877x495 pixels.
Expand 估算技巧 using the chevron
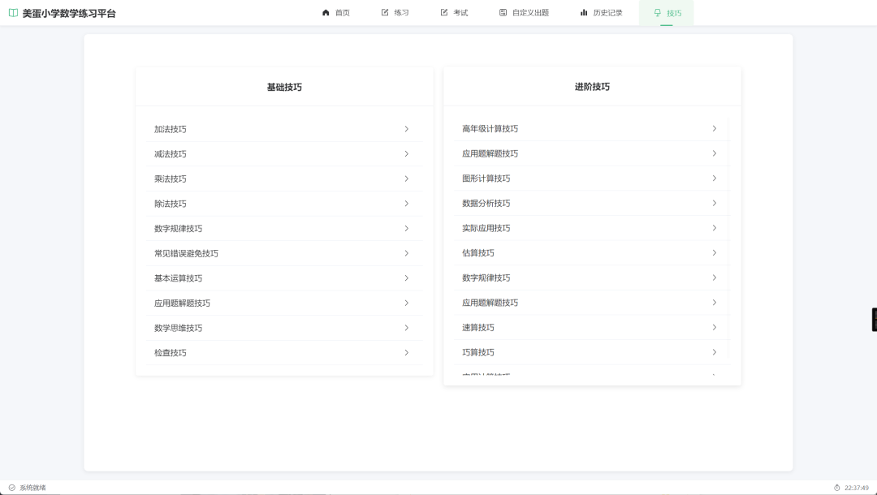714,252
